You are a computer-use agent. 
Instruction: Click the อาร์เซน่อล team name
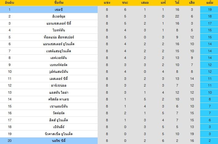point(59,85)
